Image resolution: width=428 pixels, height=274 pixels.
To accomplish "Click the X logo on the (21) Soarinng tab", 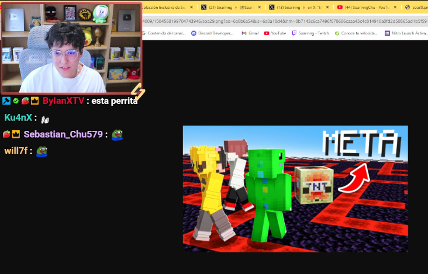I will point(204,8).
